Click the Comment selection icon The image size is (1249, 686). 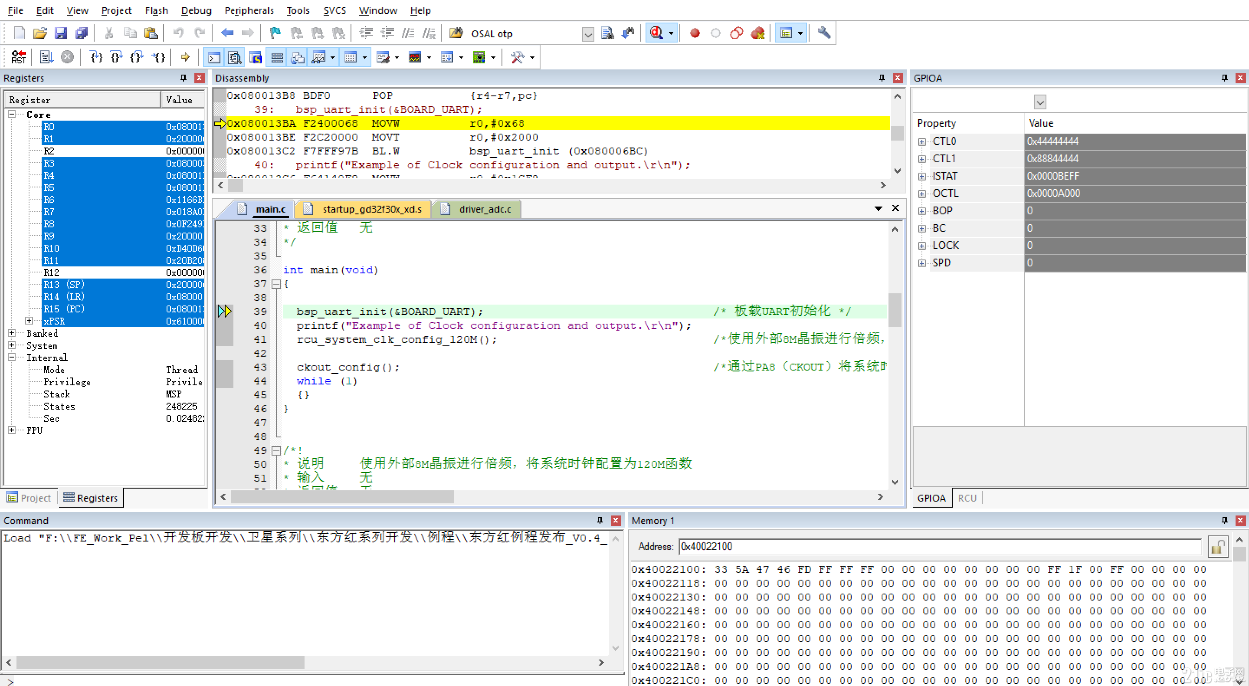click(408, 33)
